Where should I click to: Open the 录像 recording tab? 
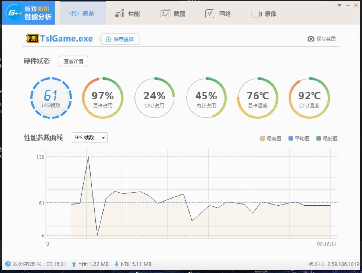(x=264, y=14)
